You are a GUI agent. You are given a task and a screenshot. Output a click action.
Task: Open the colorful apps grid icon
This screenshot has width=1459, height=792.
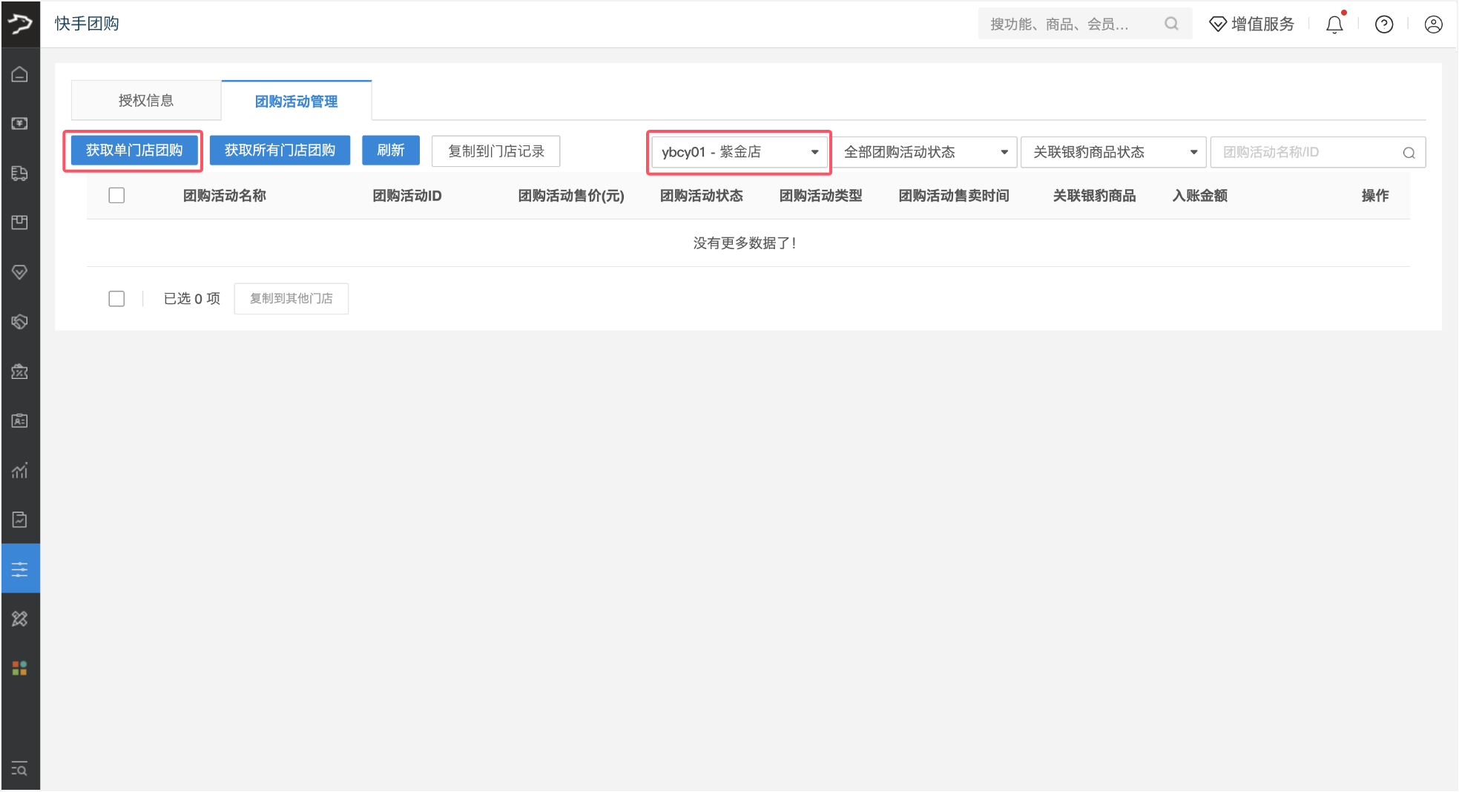click(20, 668)
